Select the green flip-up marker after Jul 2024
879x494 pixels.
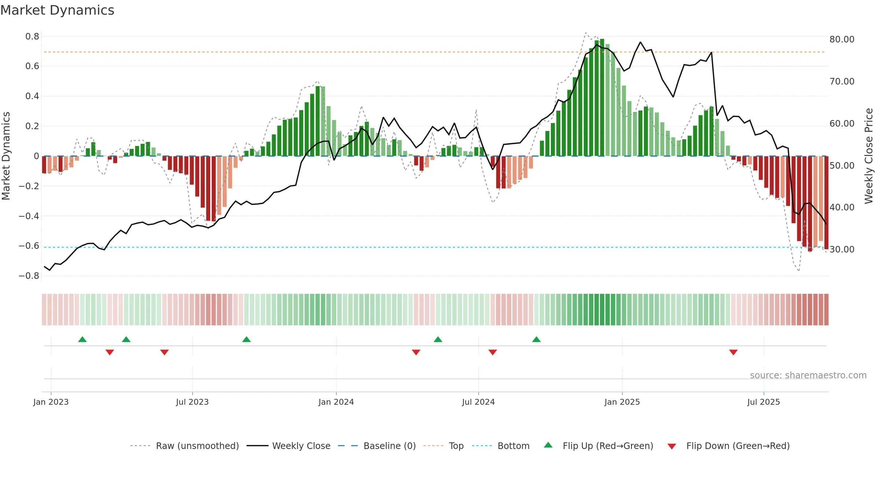coord(537,339)
